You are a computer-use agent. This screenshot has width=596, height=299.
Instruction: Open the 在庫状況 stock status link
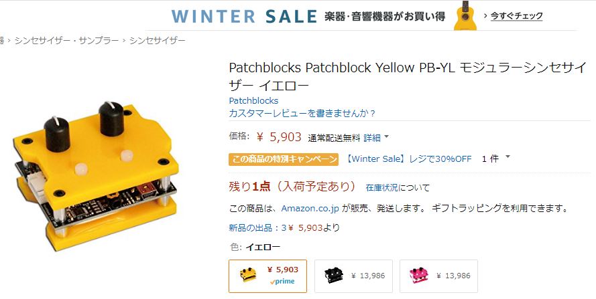coord(381,187)
